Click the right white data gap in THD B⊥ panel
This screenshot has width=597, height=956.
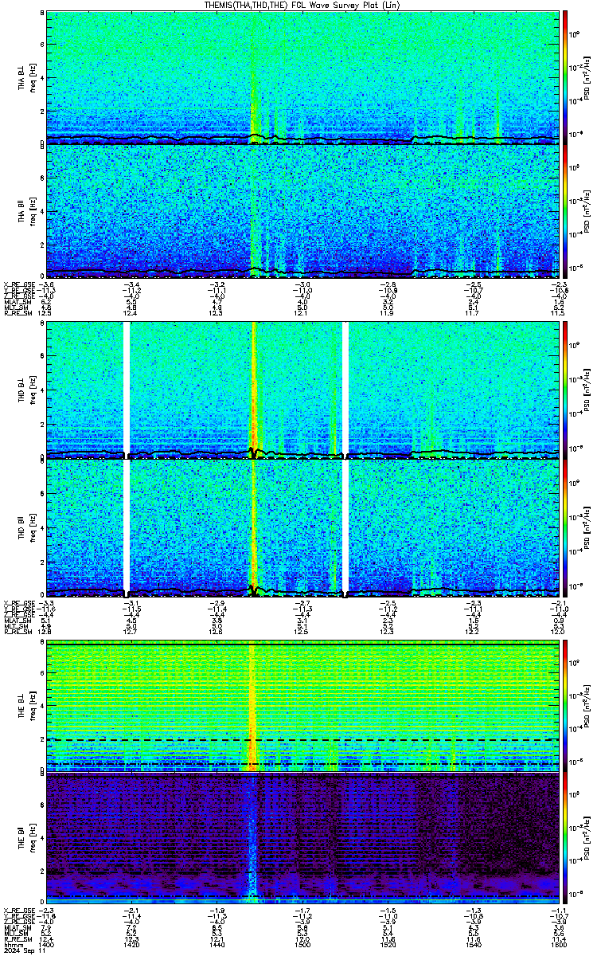pyautogui.click(x=345, y=390)
